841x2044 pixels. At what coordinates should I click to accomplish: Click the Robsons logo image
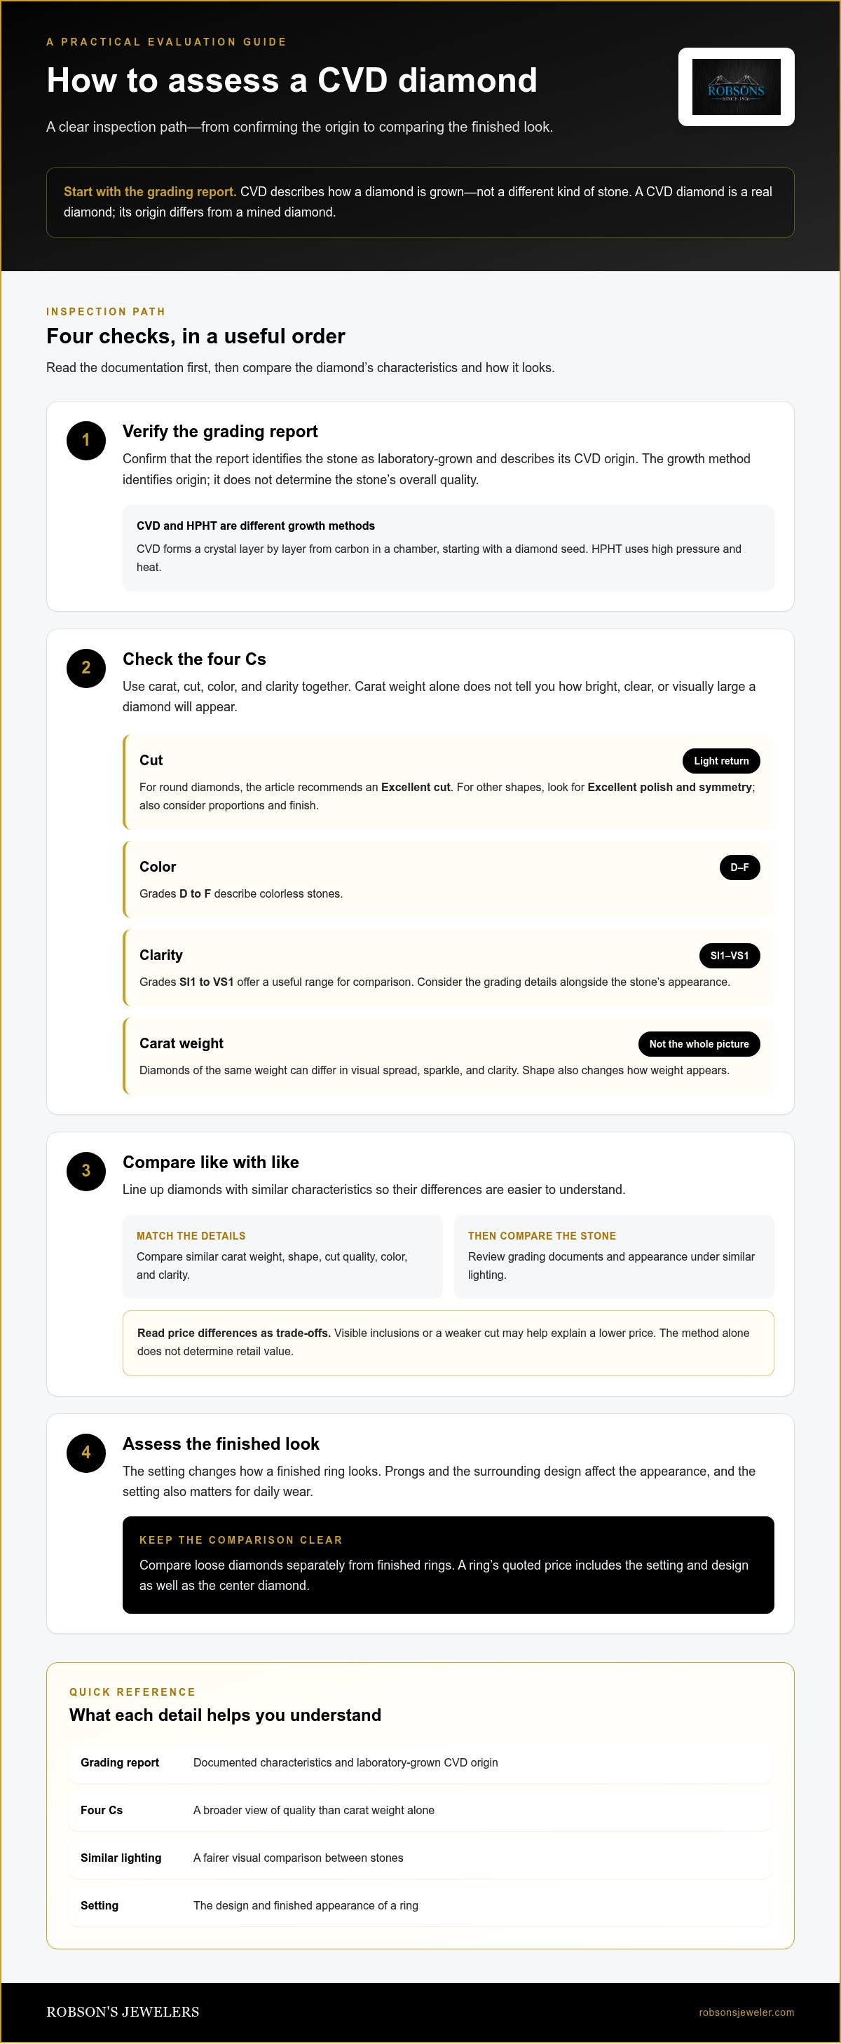[x=737, y=88]
